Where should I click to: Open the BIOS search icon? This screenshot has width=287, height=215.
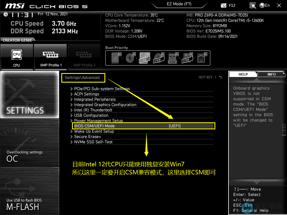[x=253, y=5]
